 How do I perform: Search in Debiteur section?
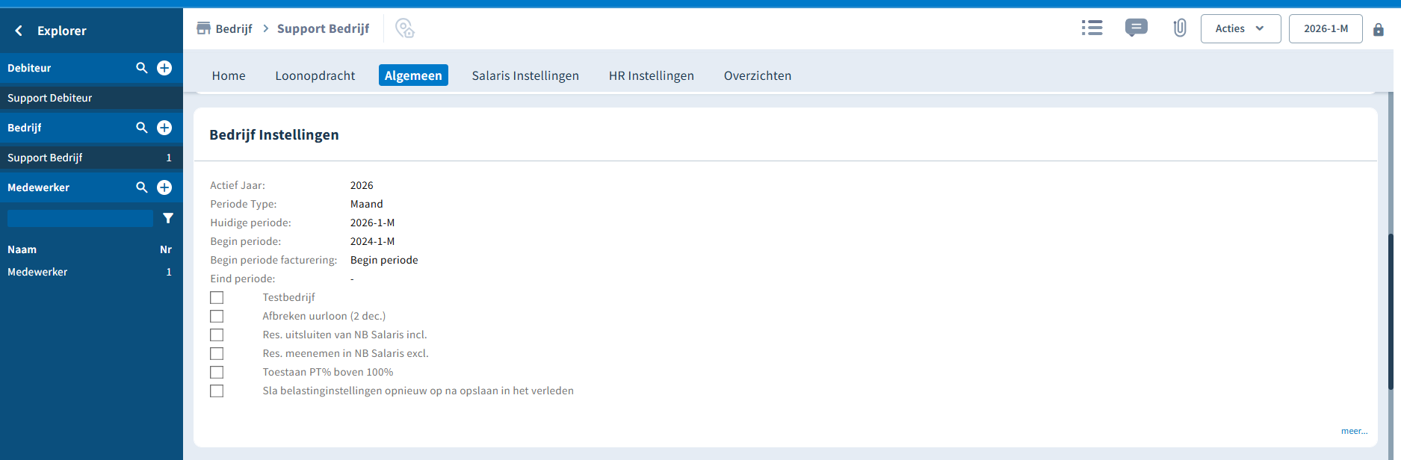coord(142,68)
